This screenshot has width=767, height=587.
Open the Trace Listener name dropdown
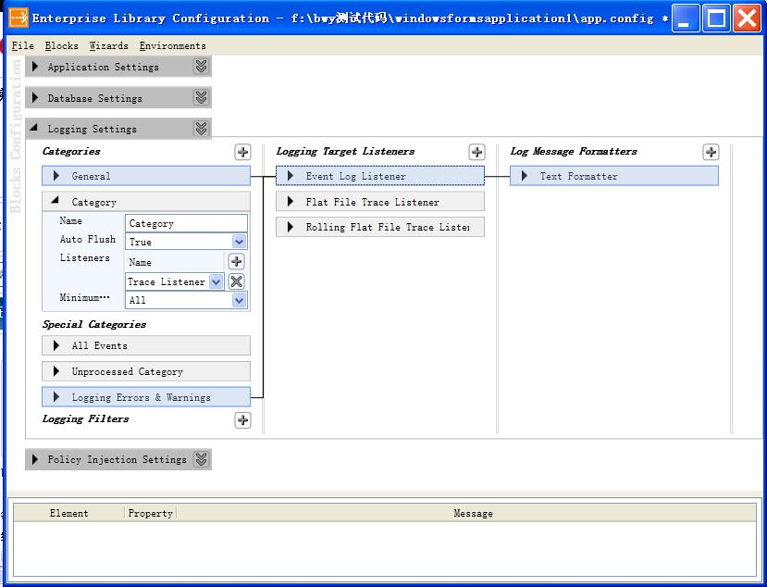point(216,281)
